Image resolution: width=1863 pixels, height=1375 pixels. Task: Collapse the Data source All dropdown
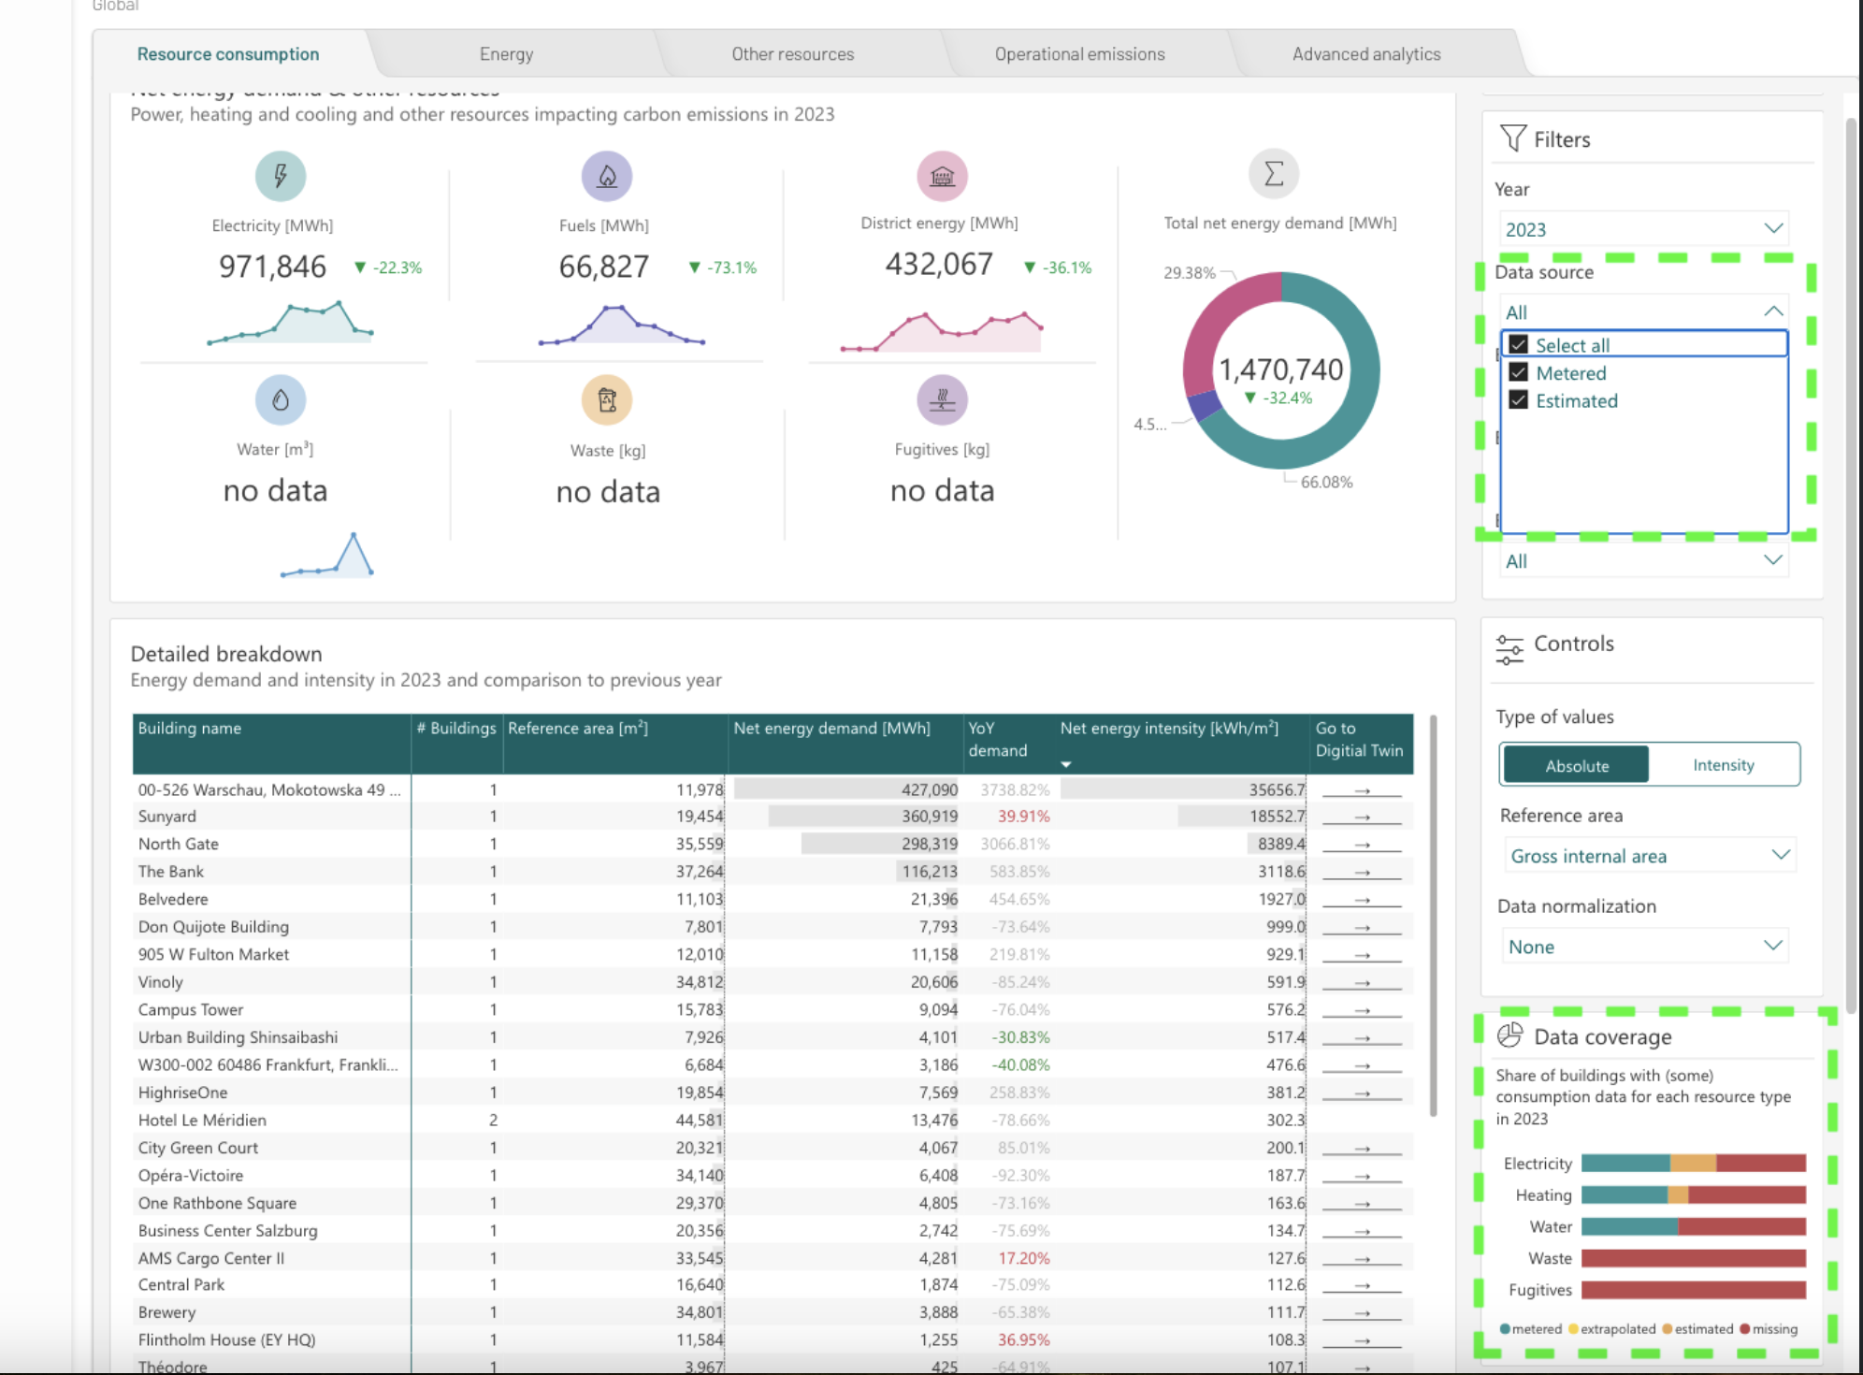pyautogui.click(x=1643, y=312)
